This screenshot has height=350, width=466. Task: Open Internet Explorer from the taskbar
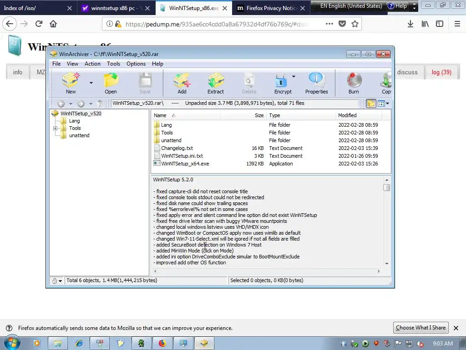pos(79,344)
